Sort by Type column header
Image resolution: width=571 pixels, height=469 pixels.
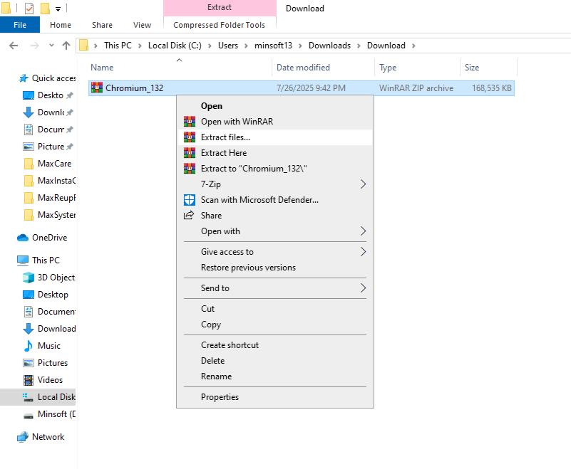click(x=417, y=68)
